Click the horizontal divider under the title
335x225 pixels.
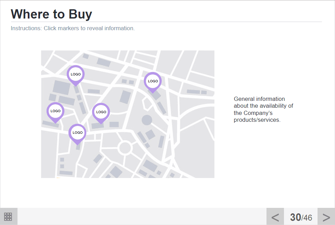[x=166, y=22]
